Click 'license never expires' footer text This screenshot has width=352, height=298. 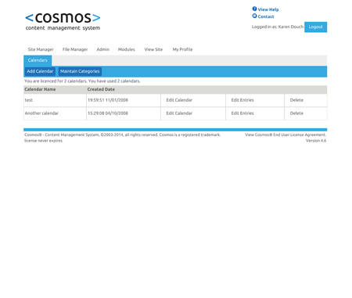coord(44,141)
